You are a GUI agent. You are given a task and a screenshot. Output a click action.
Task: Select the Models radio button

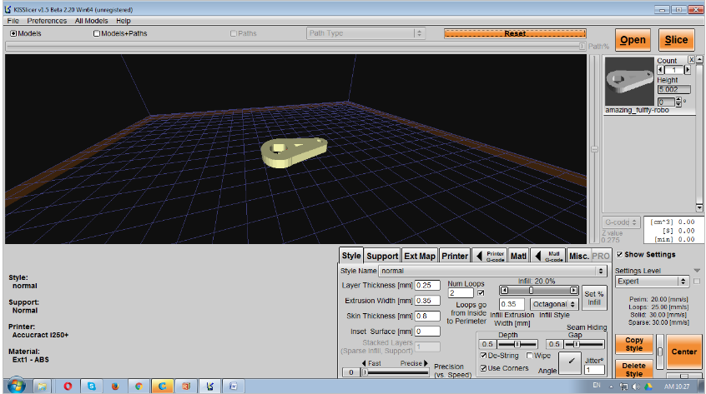13,33
